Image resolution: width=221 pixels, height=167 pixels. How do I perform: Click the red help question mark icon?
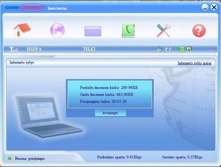(x=199, y=31)
